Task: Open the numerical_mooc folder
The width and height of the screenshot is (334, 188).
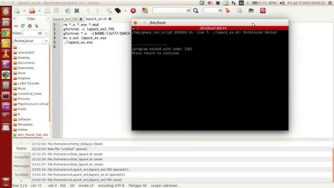Action: (x=30, y=94)
